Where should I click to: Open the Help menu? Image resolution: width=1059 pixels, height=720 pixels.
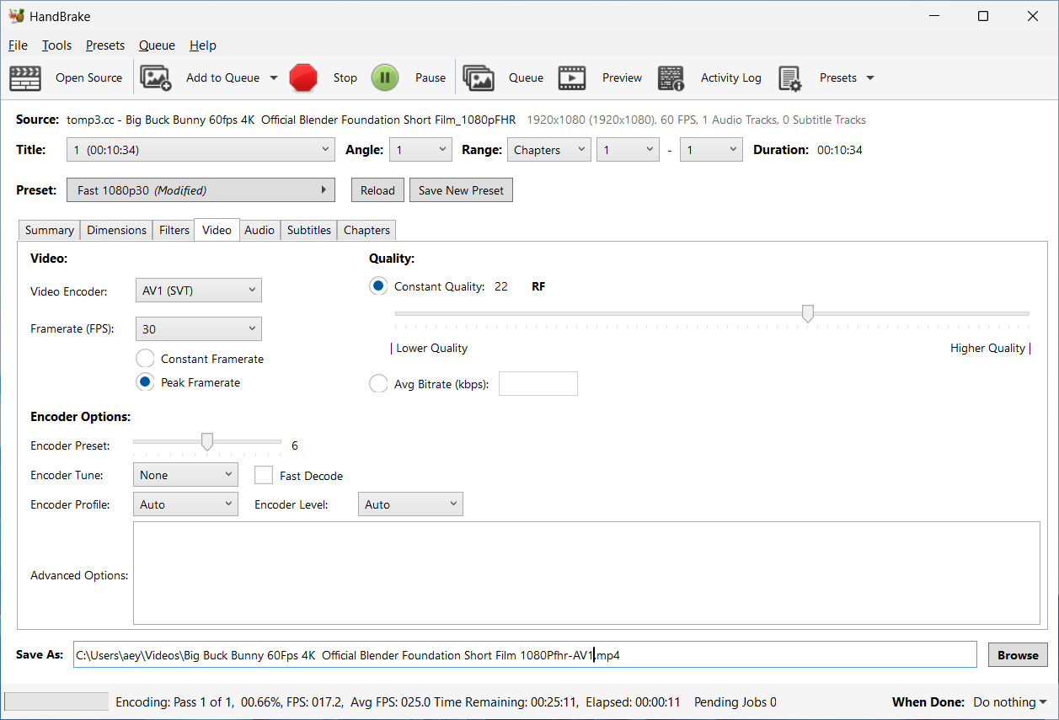click(x=203, y=45)
